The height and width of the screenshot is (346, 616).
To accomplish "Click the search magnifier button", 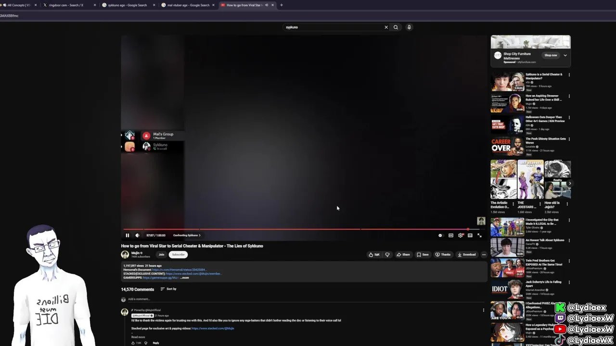I will 396,27.
